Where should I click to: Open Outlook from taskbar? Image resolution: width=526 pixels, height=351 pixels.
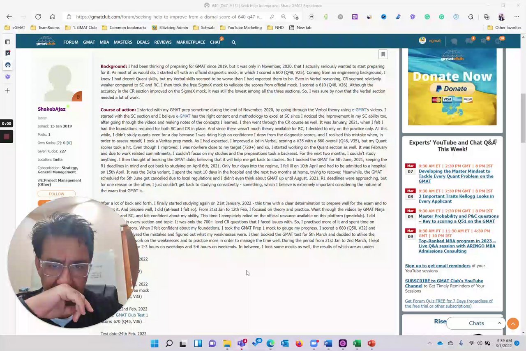pos(285,343)
